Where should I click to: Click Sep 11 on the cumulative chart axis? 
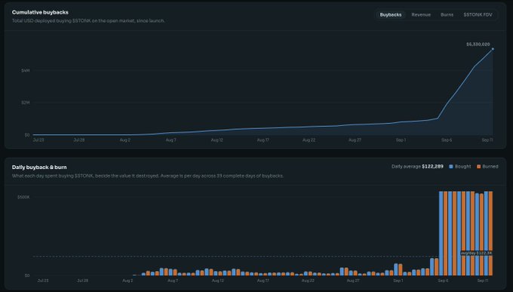487,140
